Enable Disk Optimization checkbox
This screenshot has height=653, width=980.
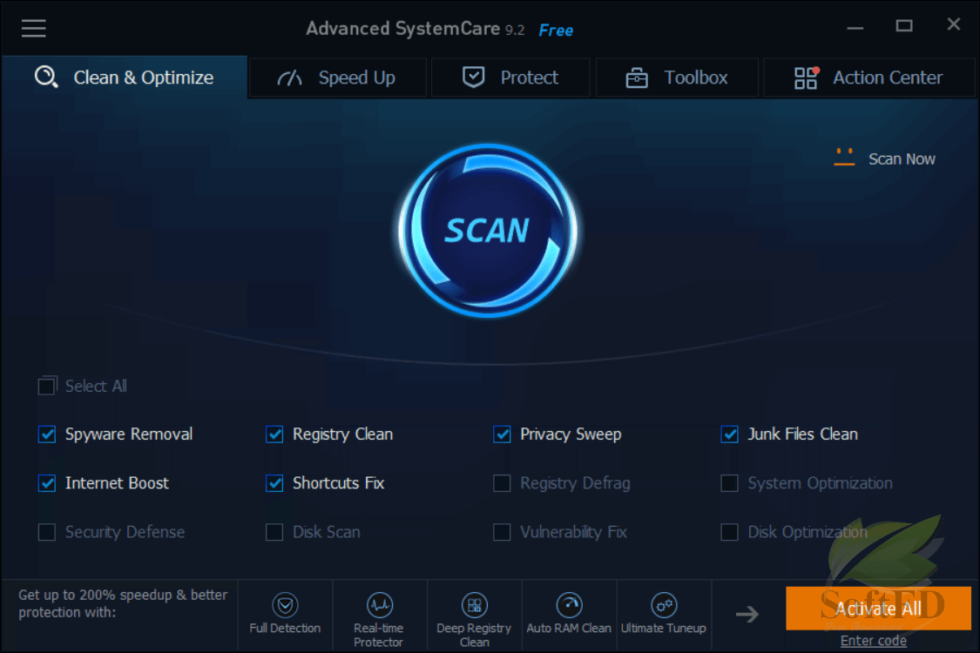coord(729,532)
